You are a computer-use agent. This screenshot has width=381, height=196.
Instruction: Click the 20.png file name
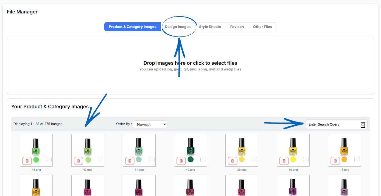[242, 170]
